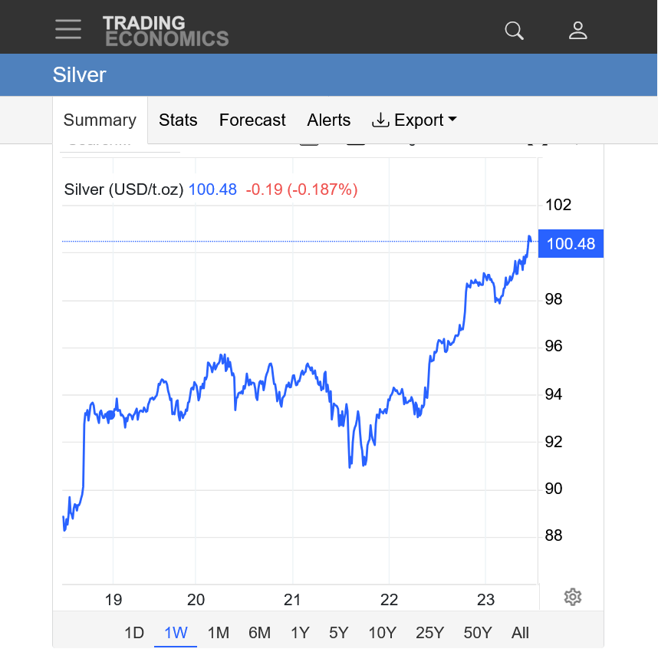Click the search magnifier icon
This screenshot has height=662, width=658.
pyautogui.click(x=514, y=31)
